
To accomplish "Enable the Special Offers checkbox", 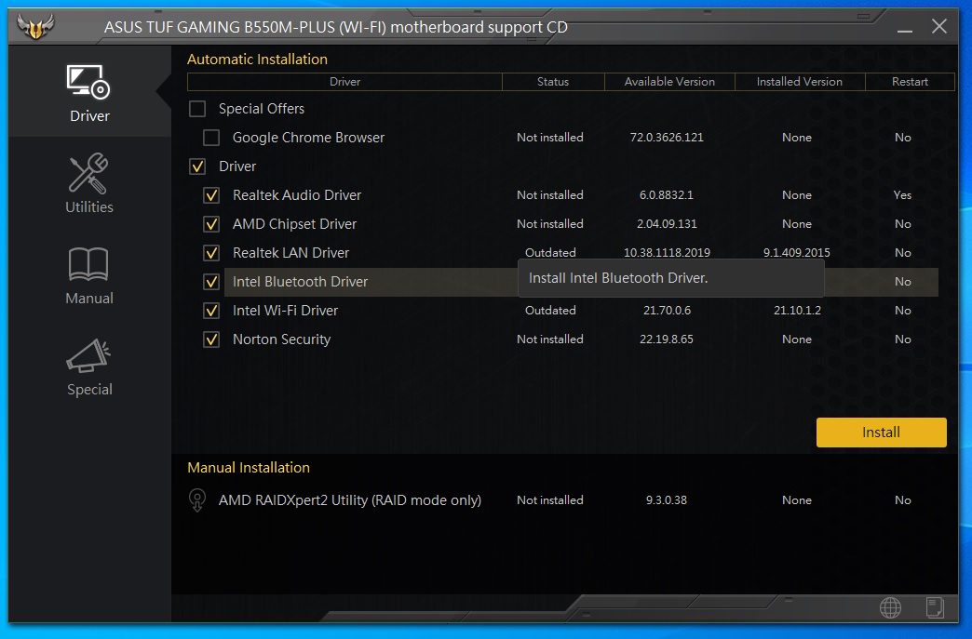I will tap(197, 109).
